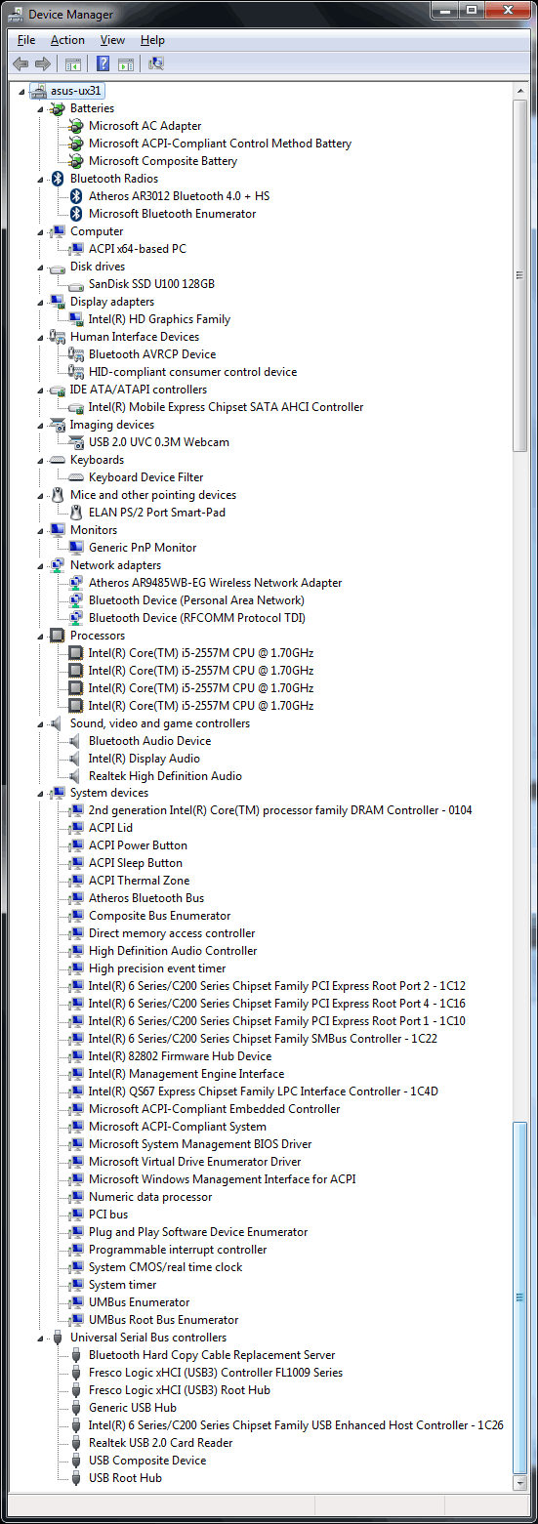538x1524 pixels.
Task: Click the mouse icon beside Mice and other pointing devices
Action: point(58,495)
